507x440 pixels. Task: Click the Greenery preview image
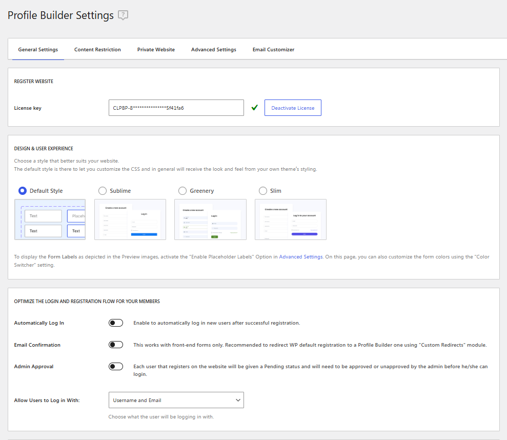(x=210, y=219)
